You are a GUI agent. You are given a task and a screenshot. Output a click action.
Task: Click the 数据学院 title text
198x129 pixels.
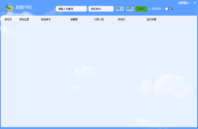24,7
